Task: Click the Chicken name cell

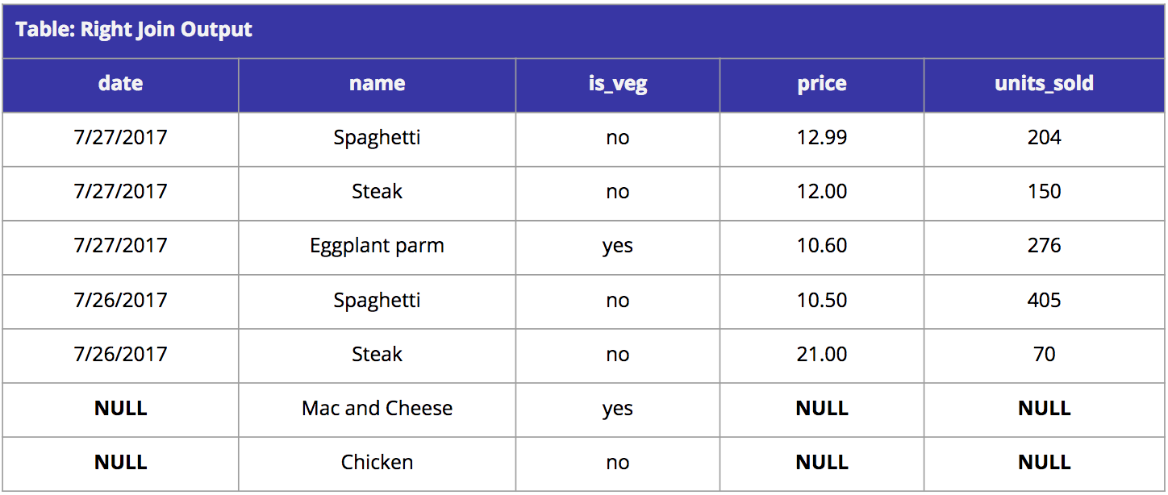Action: click(377, 462)
